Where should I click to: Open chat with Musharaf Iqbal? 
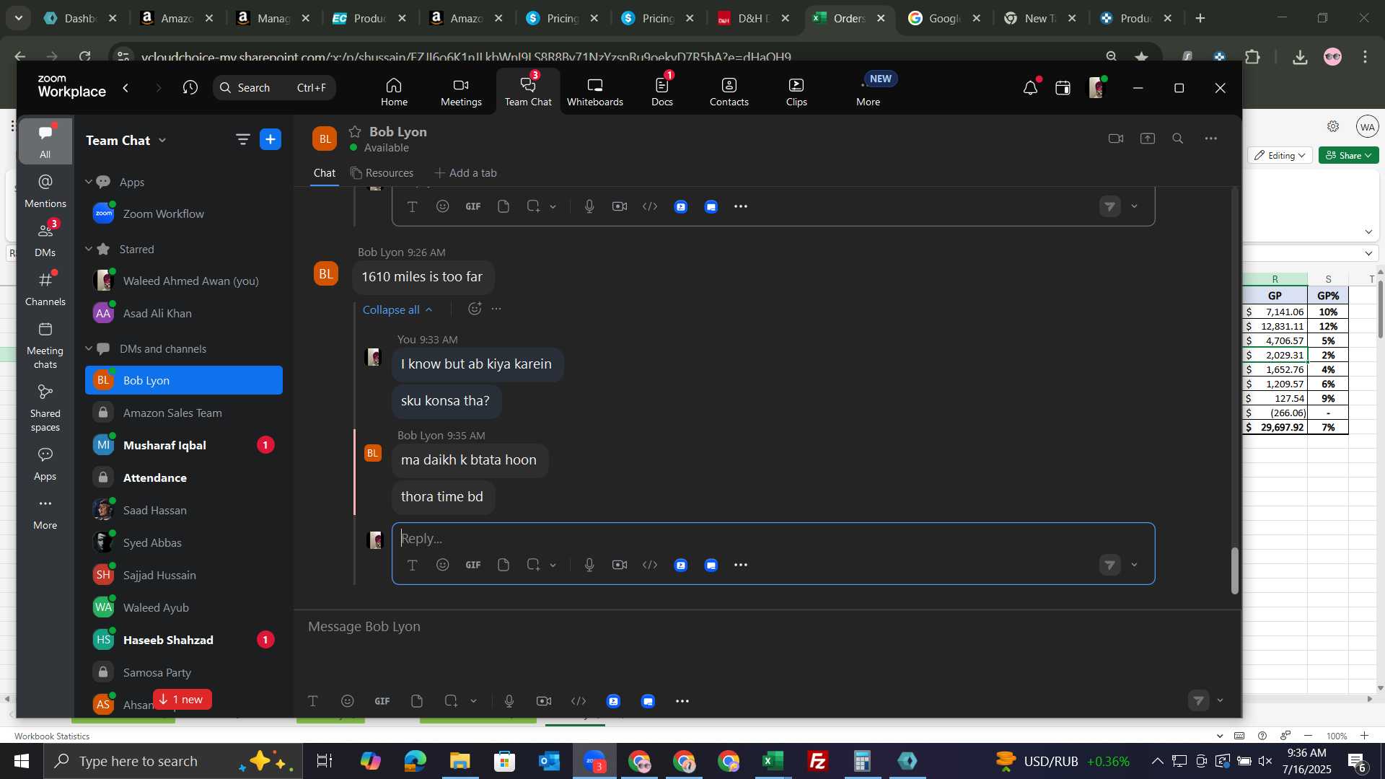coord(184,445)
